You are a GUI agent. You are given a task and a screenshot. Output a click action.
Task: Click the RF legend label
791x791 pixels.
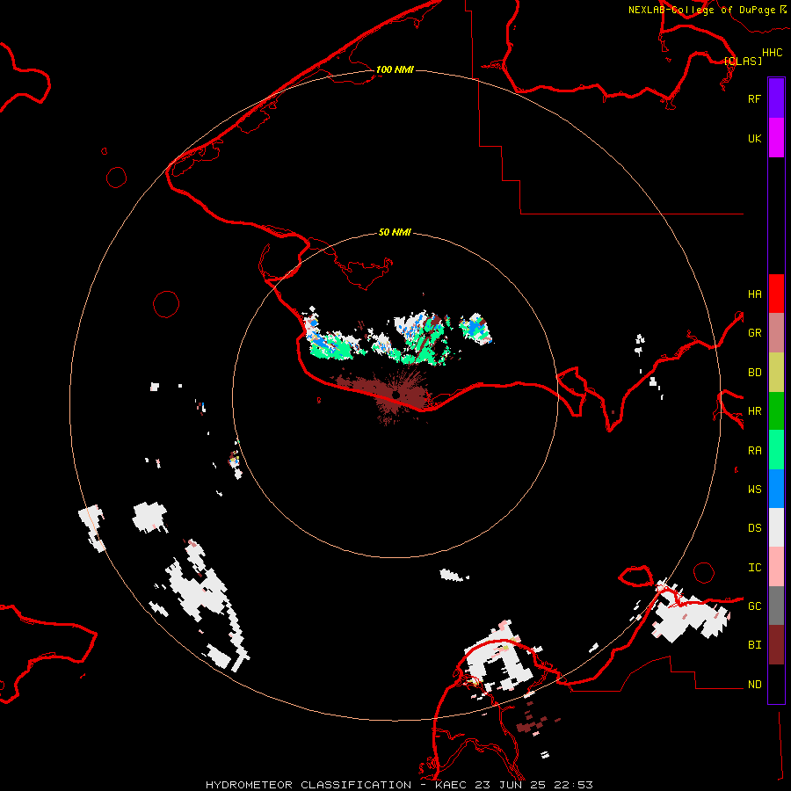coord(754,98)
